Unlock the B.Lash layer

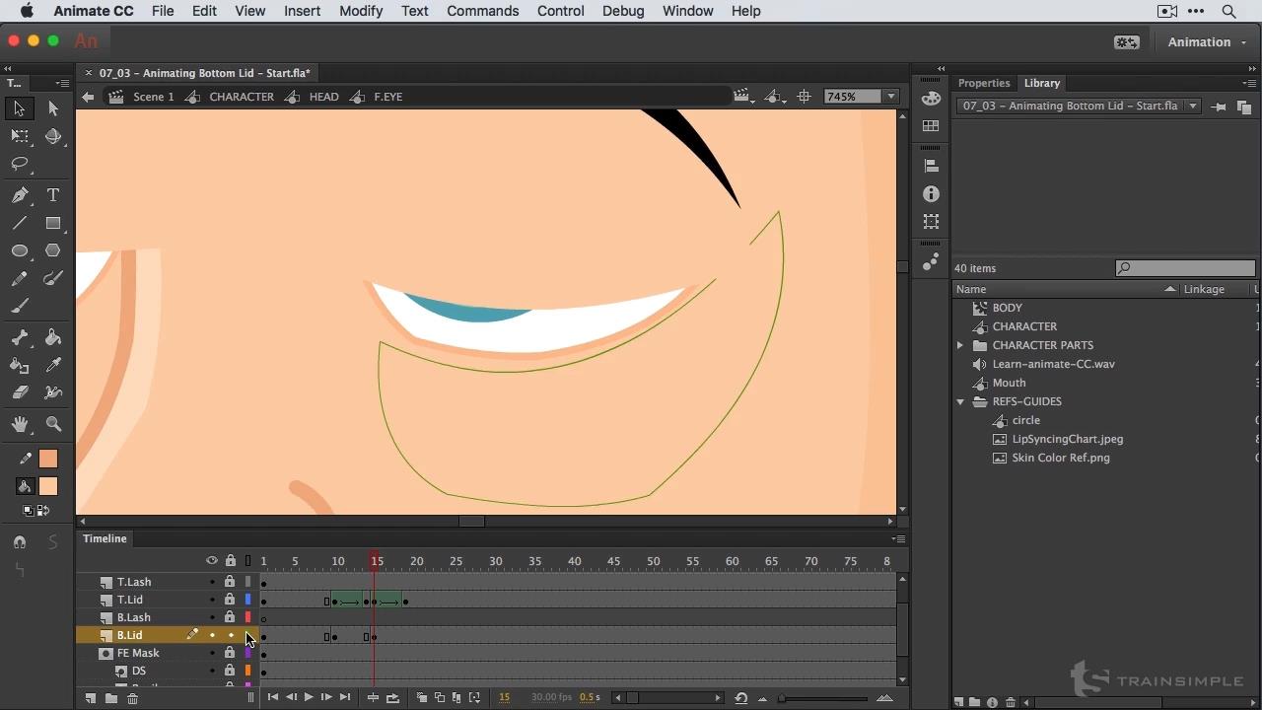click(x=230, y=617)
